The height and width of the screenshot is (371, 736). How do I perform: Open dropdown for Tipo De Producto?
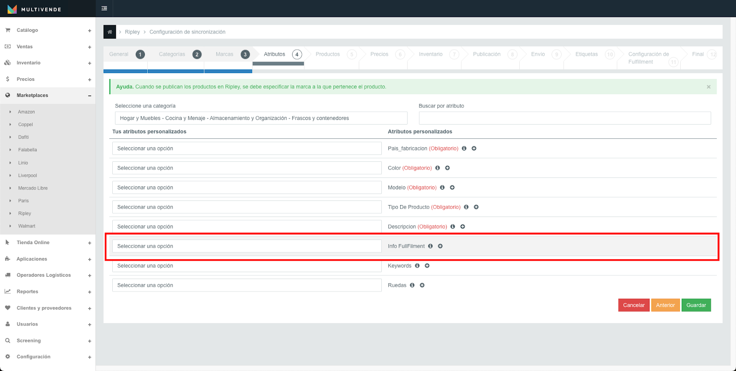(x=247, y=207)
